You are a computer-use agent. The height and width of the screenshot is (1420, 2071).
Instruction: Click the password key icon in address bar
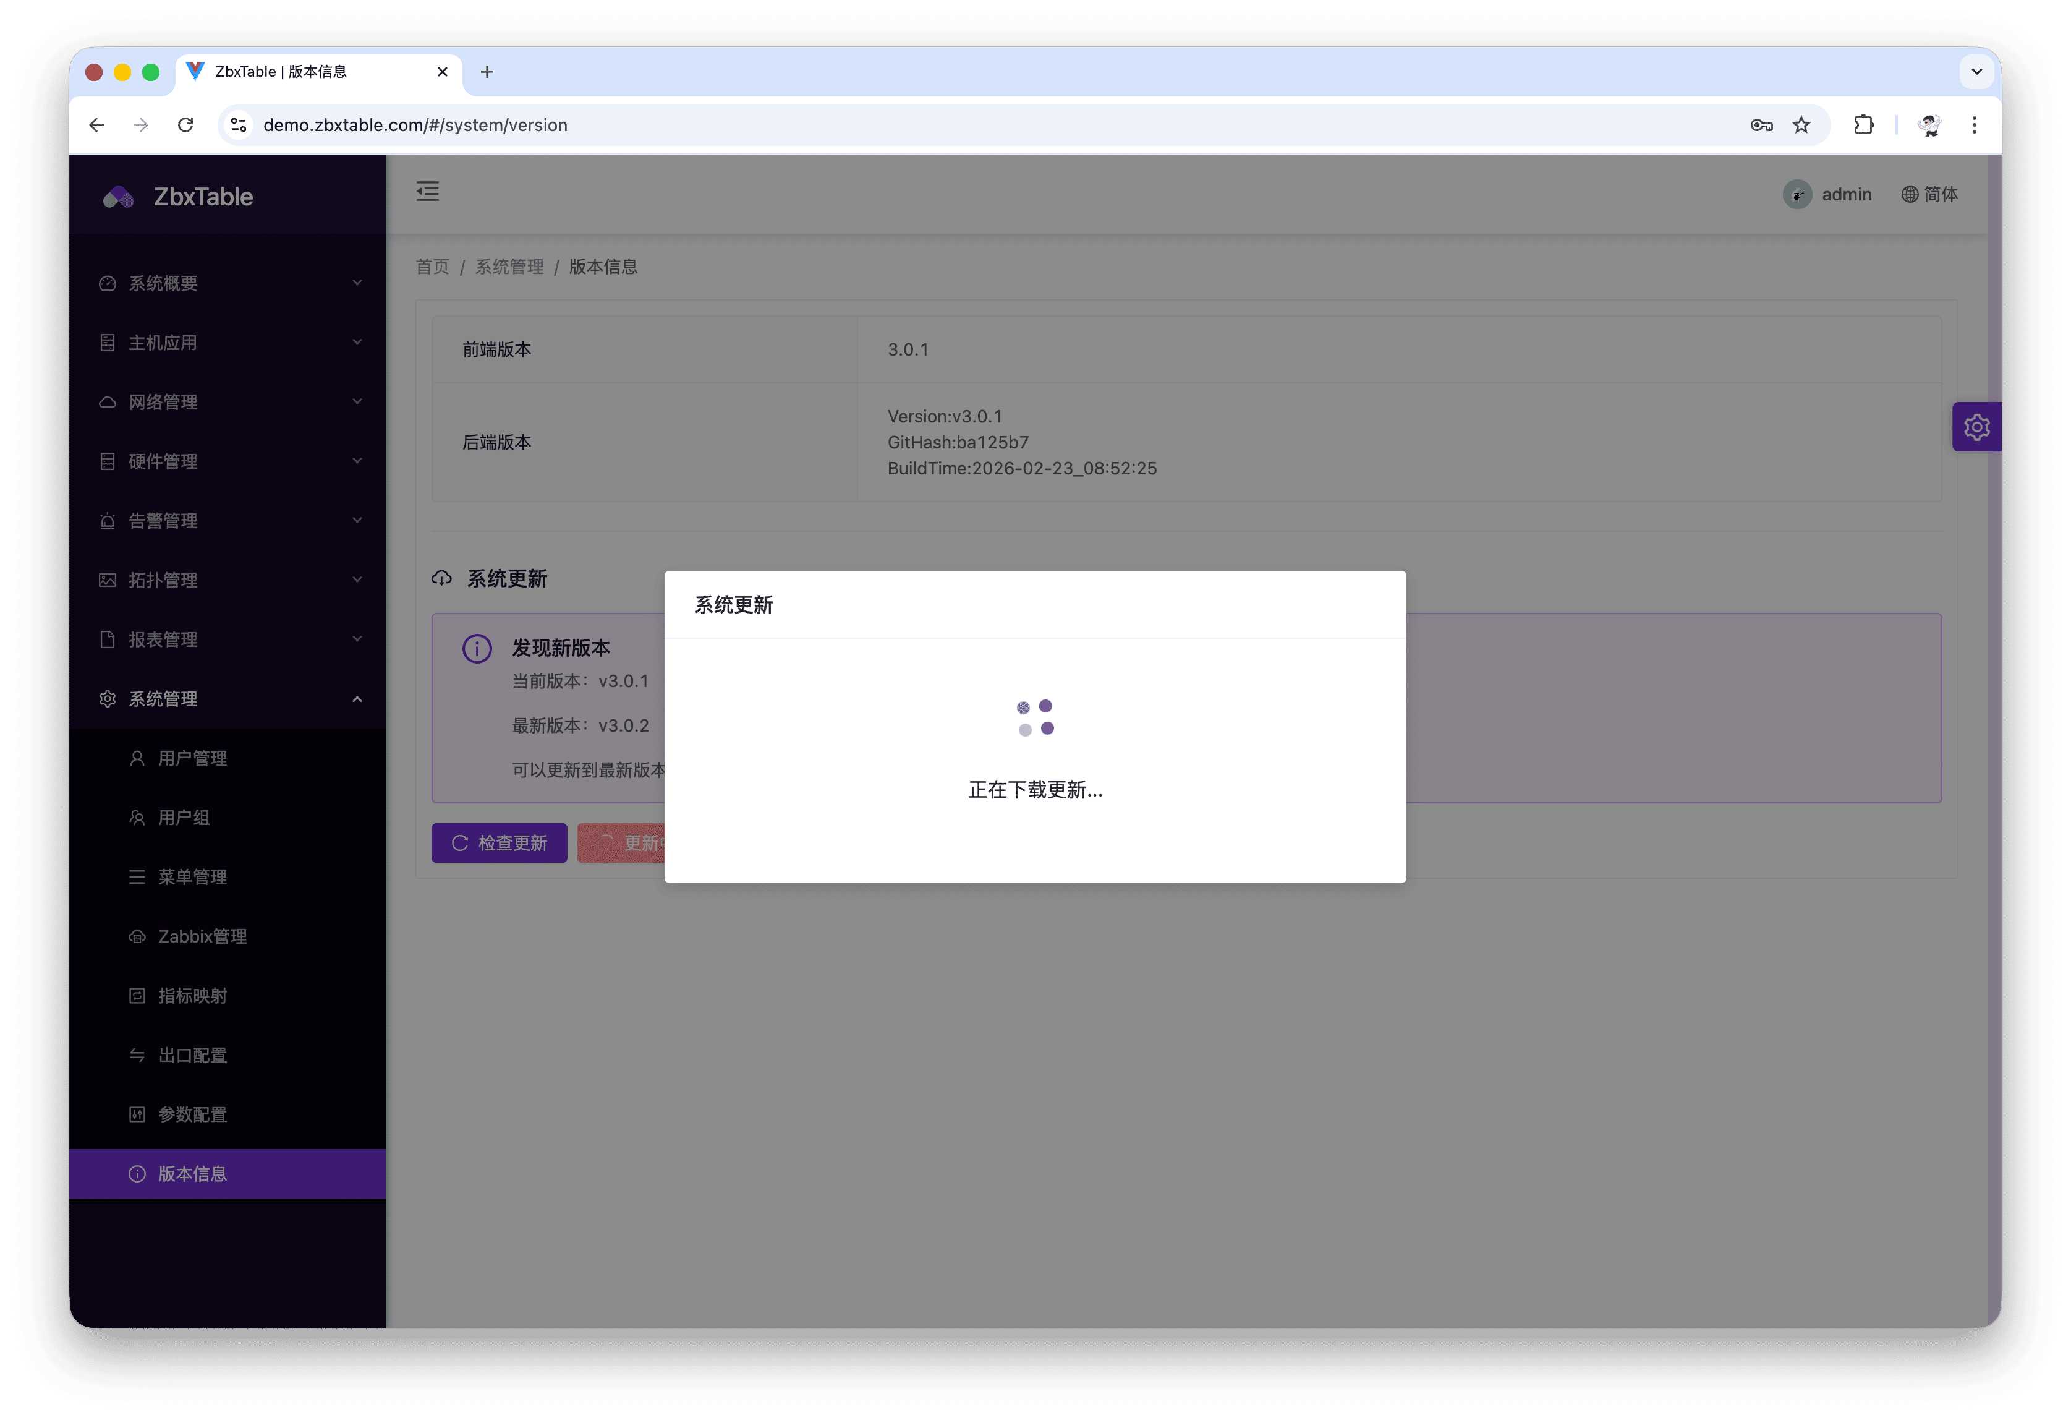coord(1761,125)
